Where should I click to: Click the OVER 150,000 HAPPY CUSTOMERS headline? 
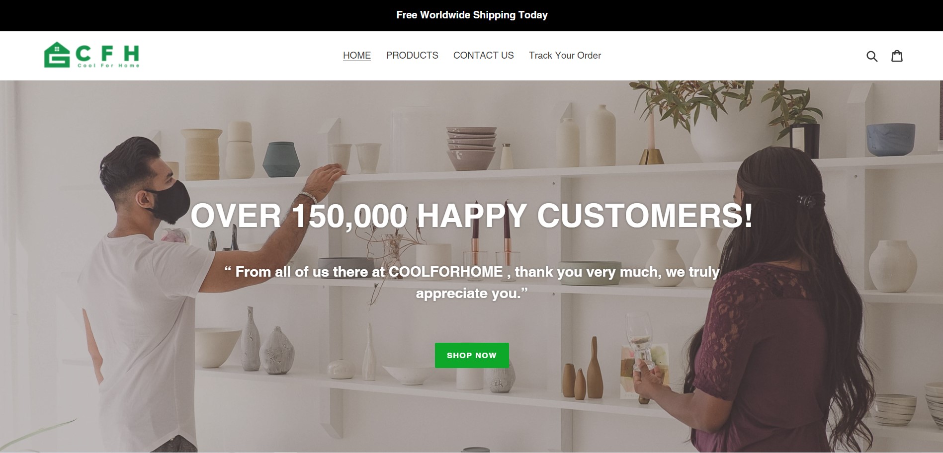[472, 216]
